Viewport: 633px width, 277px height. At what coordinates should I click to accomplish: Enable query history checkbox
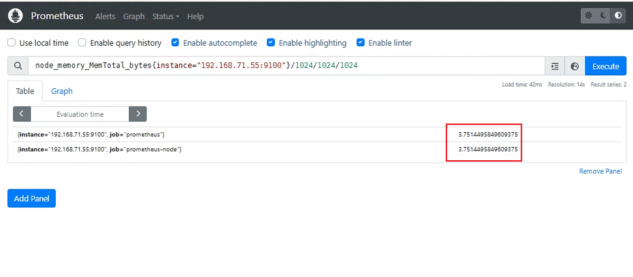[x=82, y=42]
